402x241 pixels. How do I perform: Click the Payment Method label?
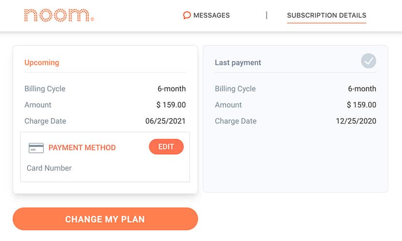pos(82,147)
